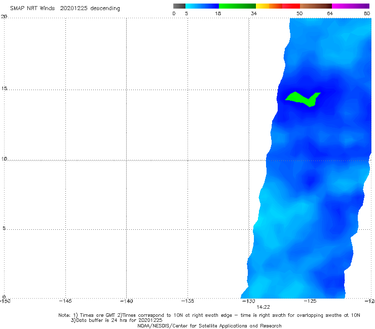Click the brown segment of the colorbar
375x329 pixels.
[316, 6]
